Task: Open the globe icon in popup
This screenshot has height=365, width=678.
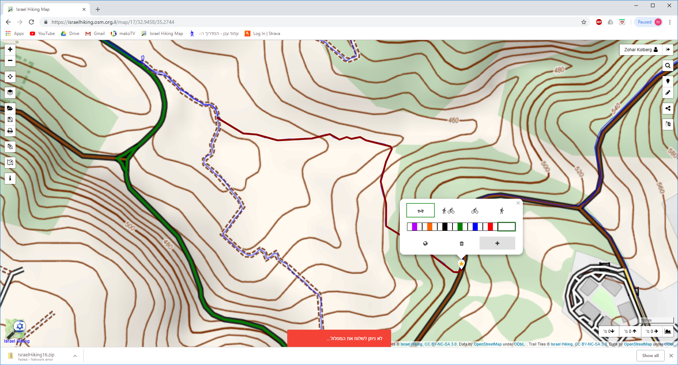Action: pos(425,243)
